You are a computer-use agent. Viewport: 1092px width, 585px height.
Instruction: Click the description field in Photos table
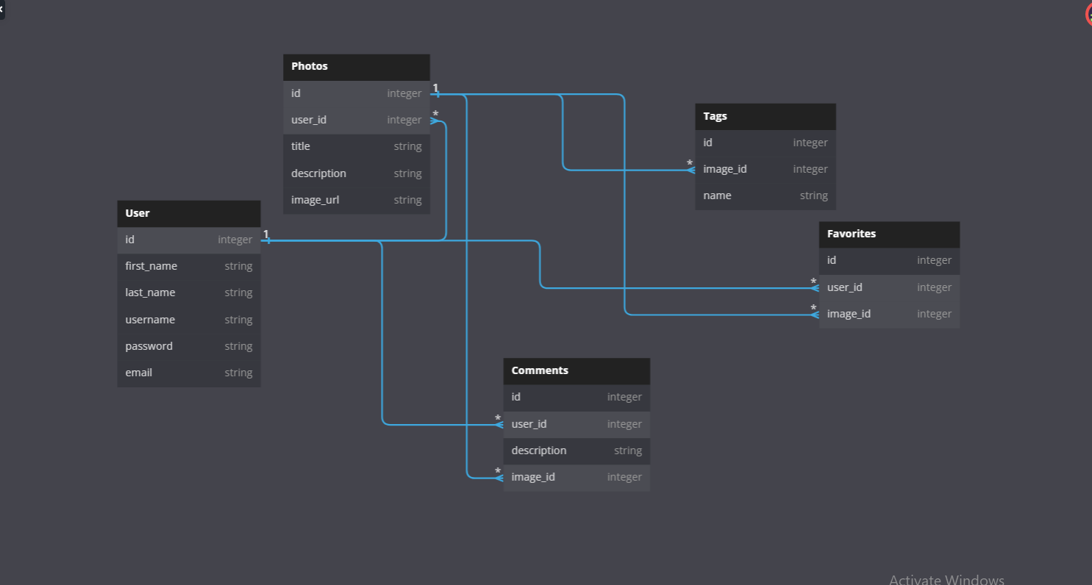pyautogui.click(x=357, y=173)
